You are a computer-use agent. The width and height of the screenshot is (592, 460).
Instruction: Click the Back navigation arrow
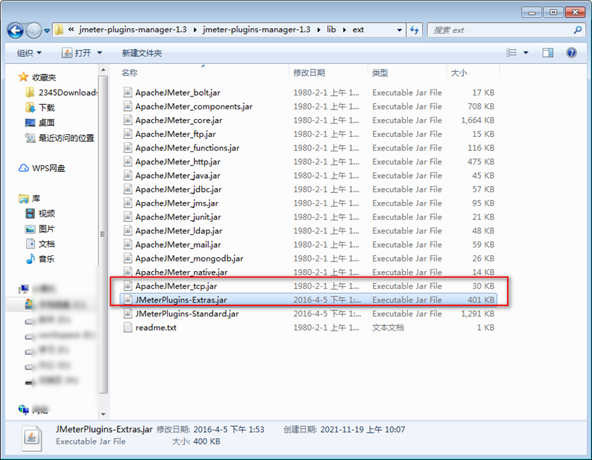point(16,30)
